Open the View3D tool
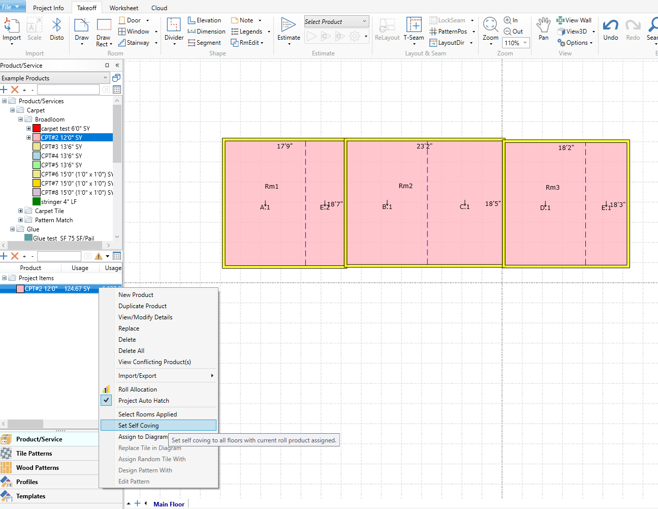Screen dimensions: 658x509 tap(573, 32)
